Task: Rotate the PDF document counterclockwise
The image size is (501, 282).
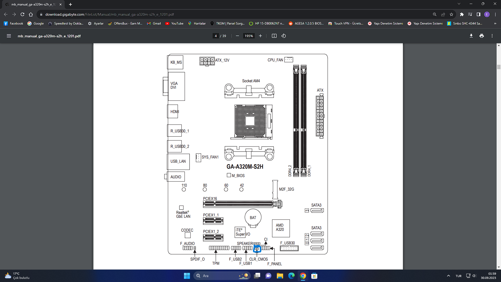Action: [x=284, y=36]
